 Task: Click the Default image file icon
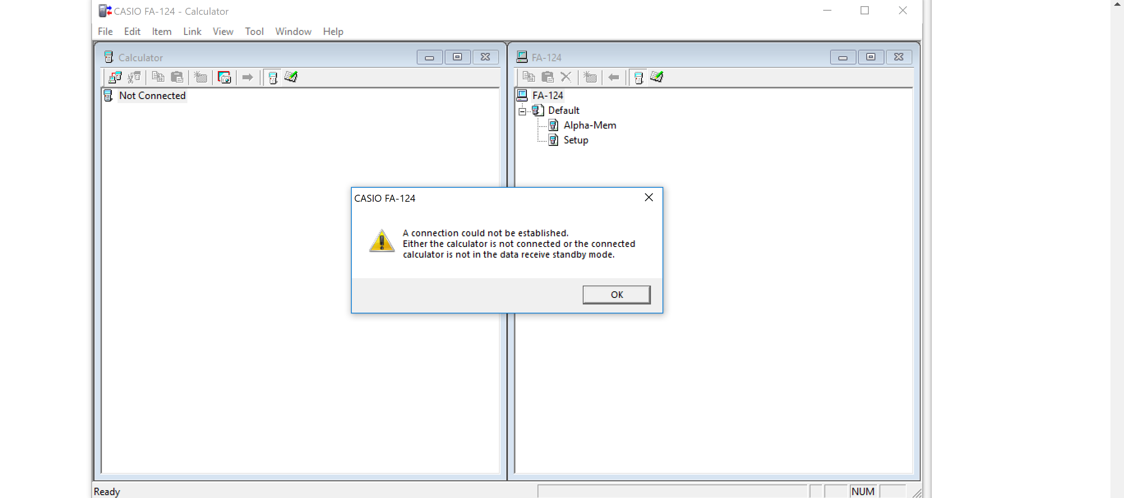[538, 111]
